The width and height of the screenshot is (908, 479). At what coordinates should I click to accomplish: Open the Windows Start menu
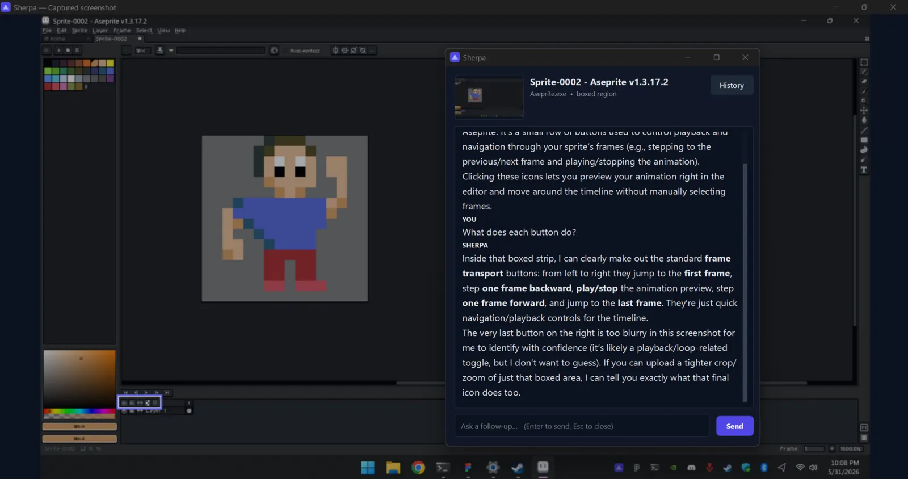pyautogui.click(x=368, y=468)
